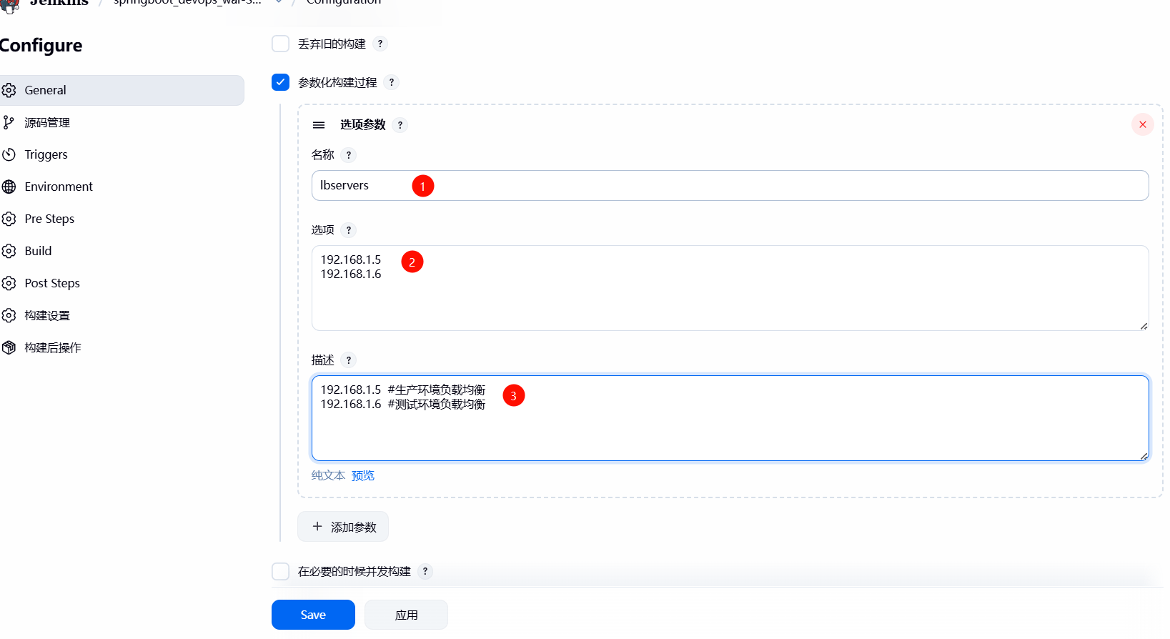Screen dimensions: 1170x639
Task: Click the help icon next to 选项参数
Action: [x=400, y=125]
